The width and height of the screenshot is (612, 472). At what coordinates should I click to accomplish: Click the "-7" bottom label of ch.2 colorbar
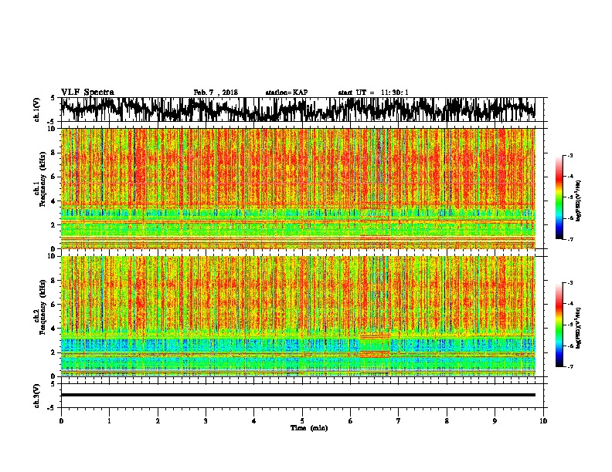(569, 367)
